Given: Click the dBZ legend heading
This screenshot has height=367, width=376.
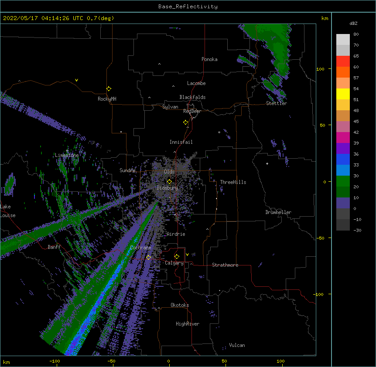Looking at the screenshot, I should coord(353,24).
